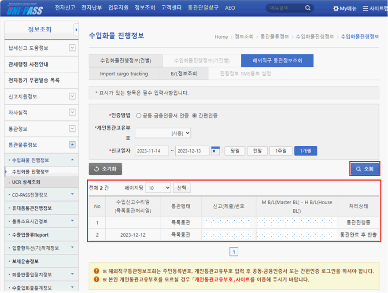
Task: Click the 1주일 date button
Action: (281, 151)
